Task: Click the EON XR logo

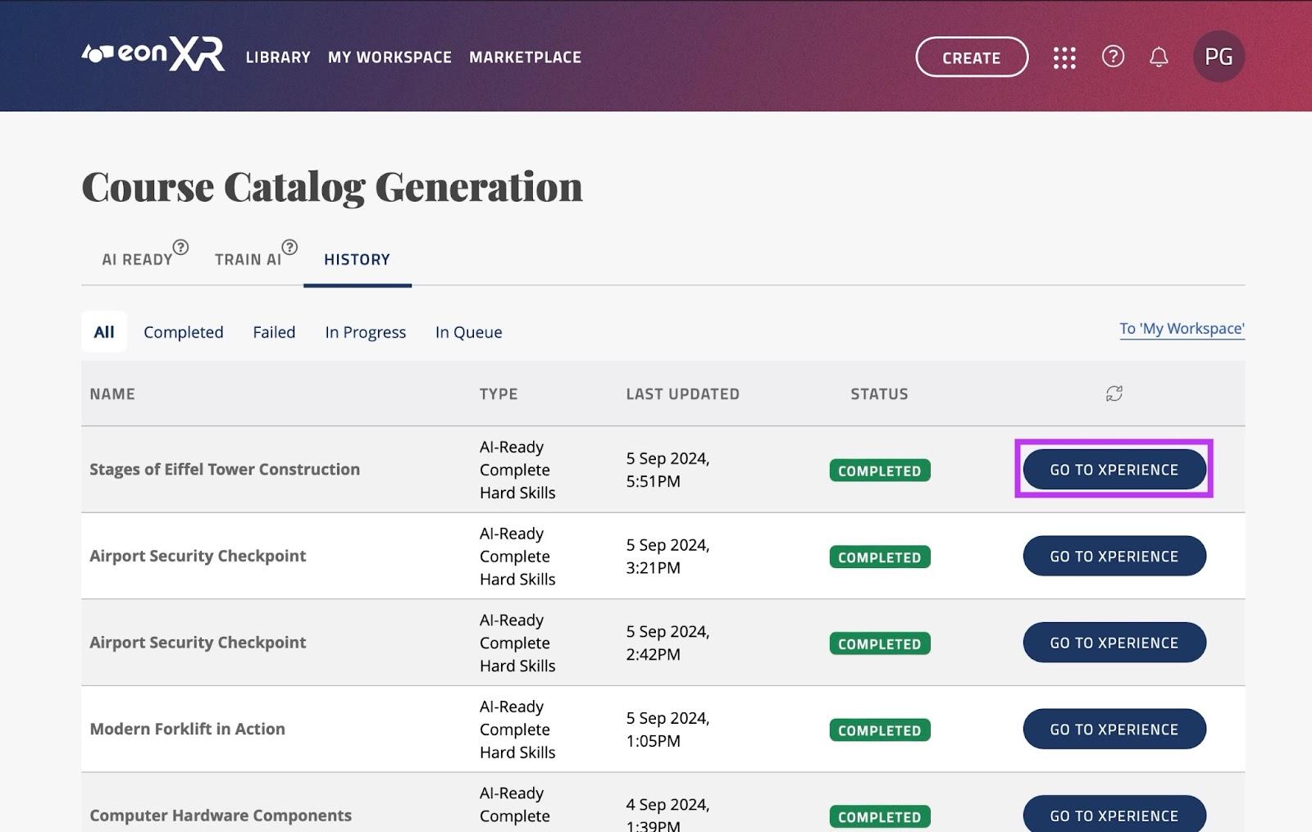Action: 153,54
